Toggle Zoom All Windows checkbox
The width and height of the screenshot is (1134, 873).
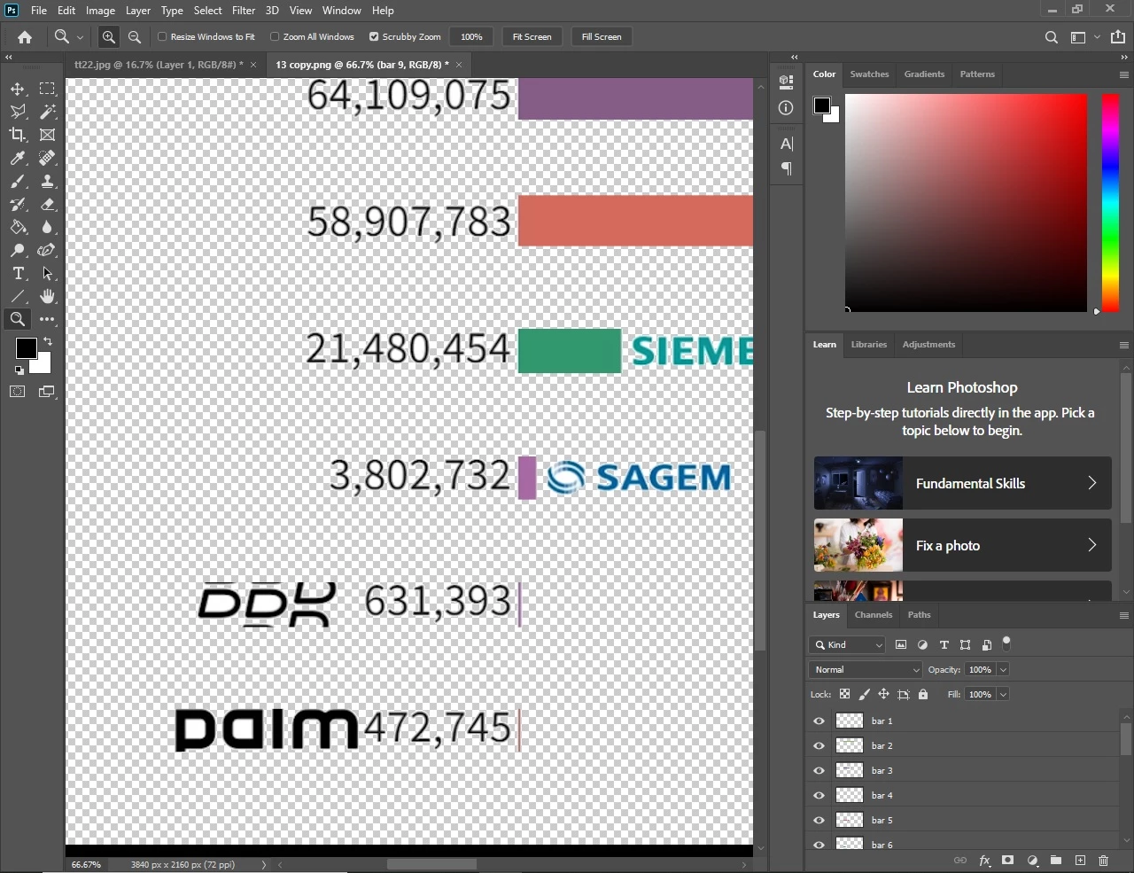pyautogui.click(x=275, y=37)
